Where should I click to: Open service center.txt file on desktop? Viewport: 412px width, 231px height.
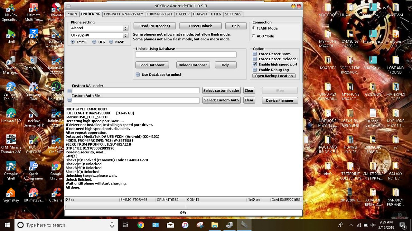373,118
